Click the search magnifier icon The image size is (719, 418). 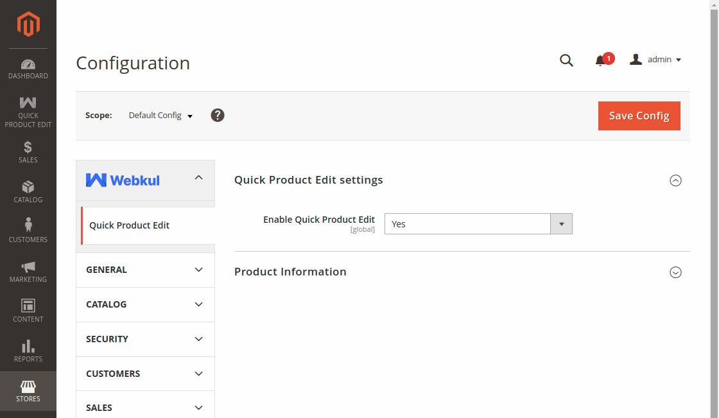[566, 60]
